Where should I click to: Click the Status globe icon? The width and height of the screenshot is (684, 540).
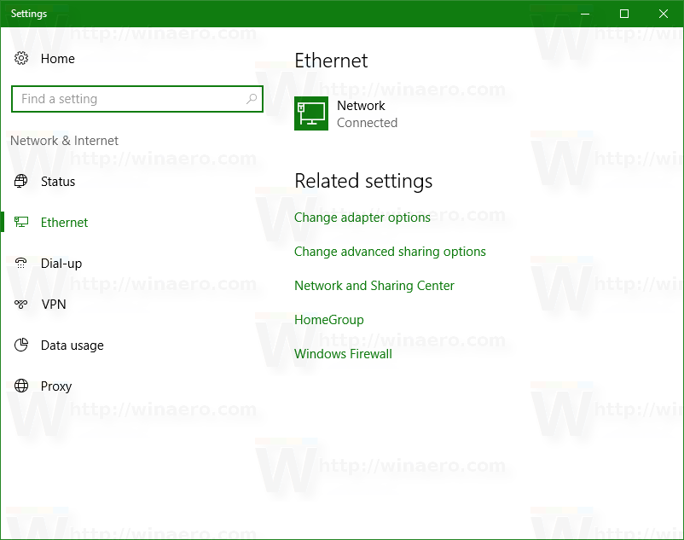(21, 181)
